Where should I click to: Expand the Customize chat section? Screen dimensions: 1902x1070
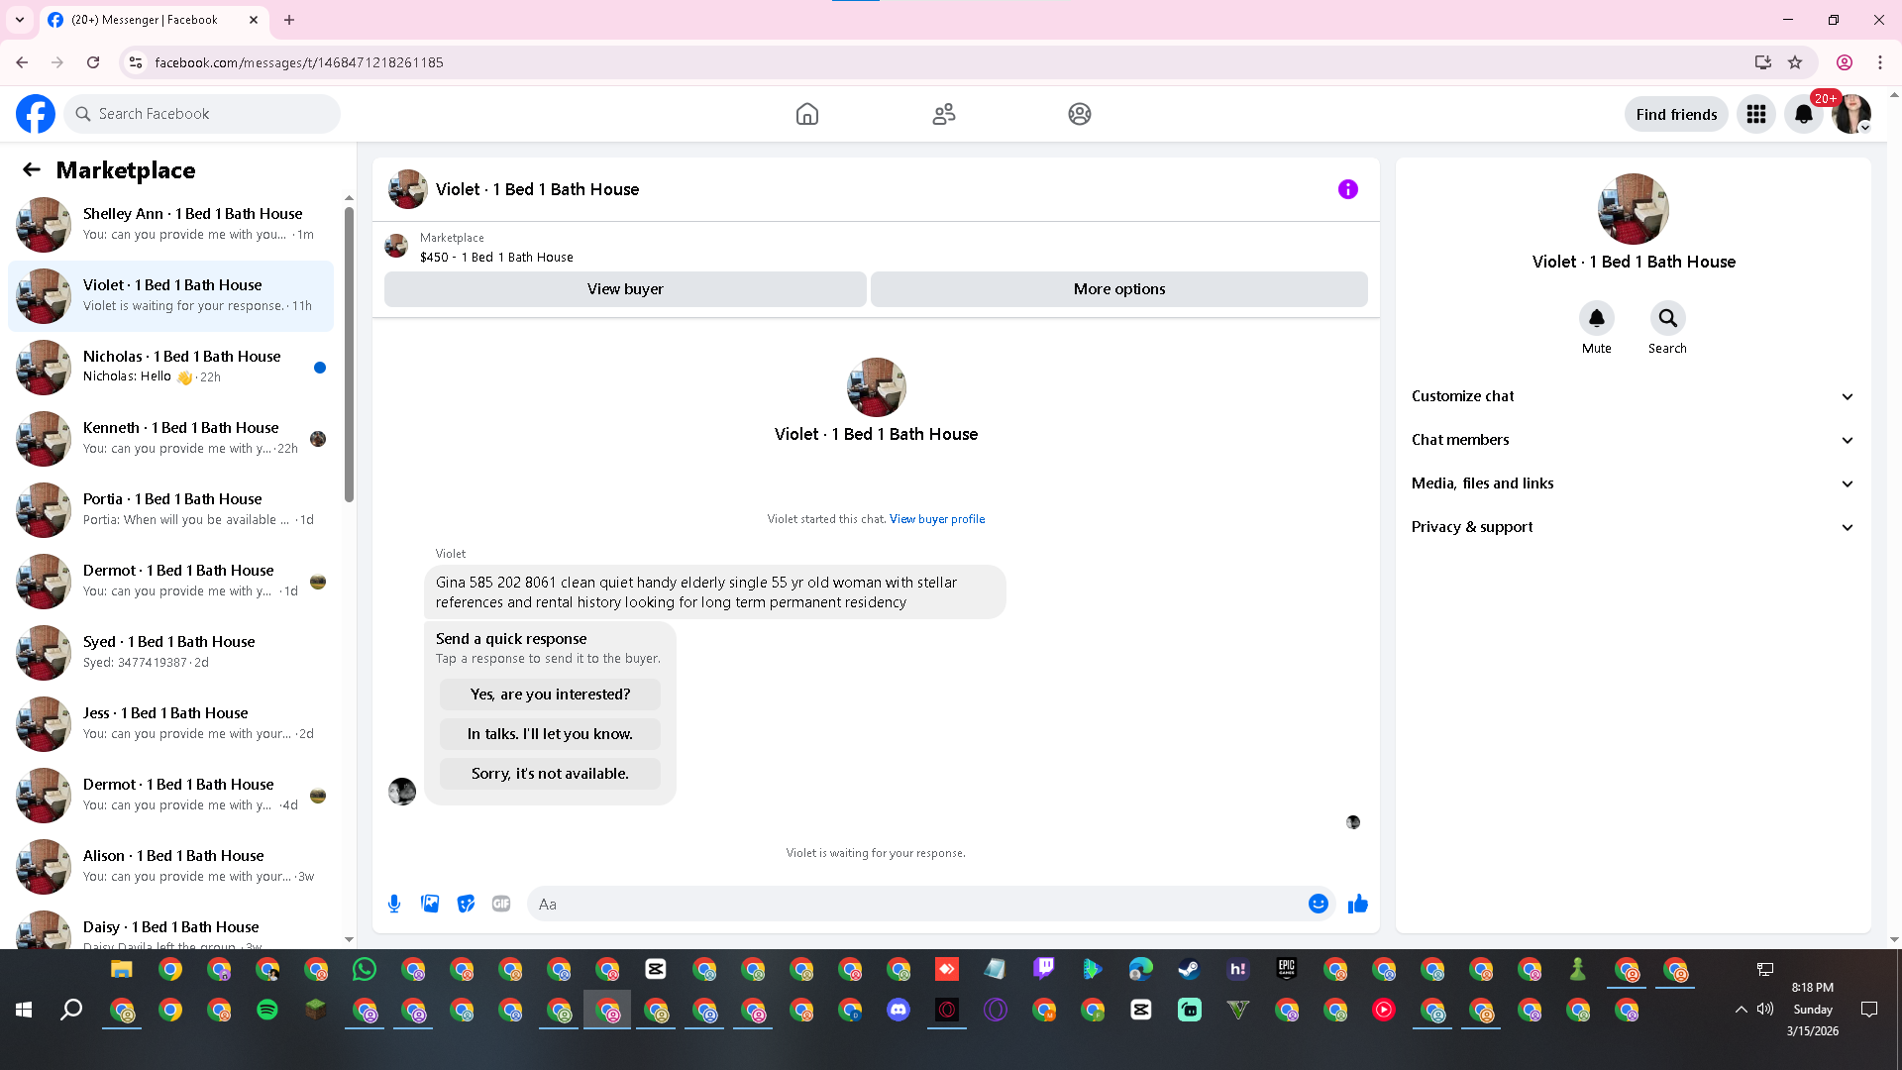point(1634,396)
